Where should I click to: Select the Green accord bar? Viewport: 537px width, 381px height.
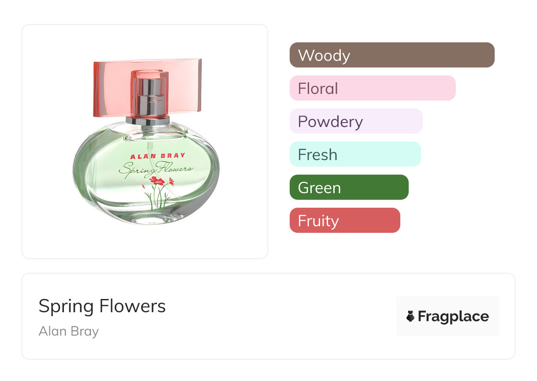point(349,187)
